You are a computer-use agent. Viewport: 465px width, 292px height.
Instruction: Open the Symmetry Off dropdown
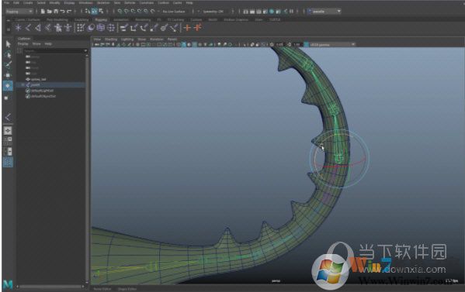(x=213, y=12)
